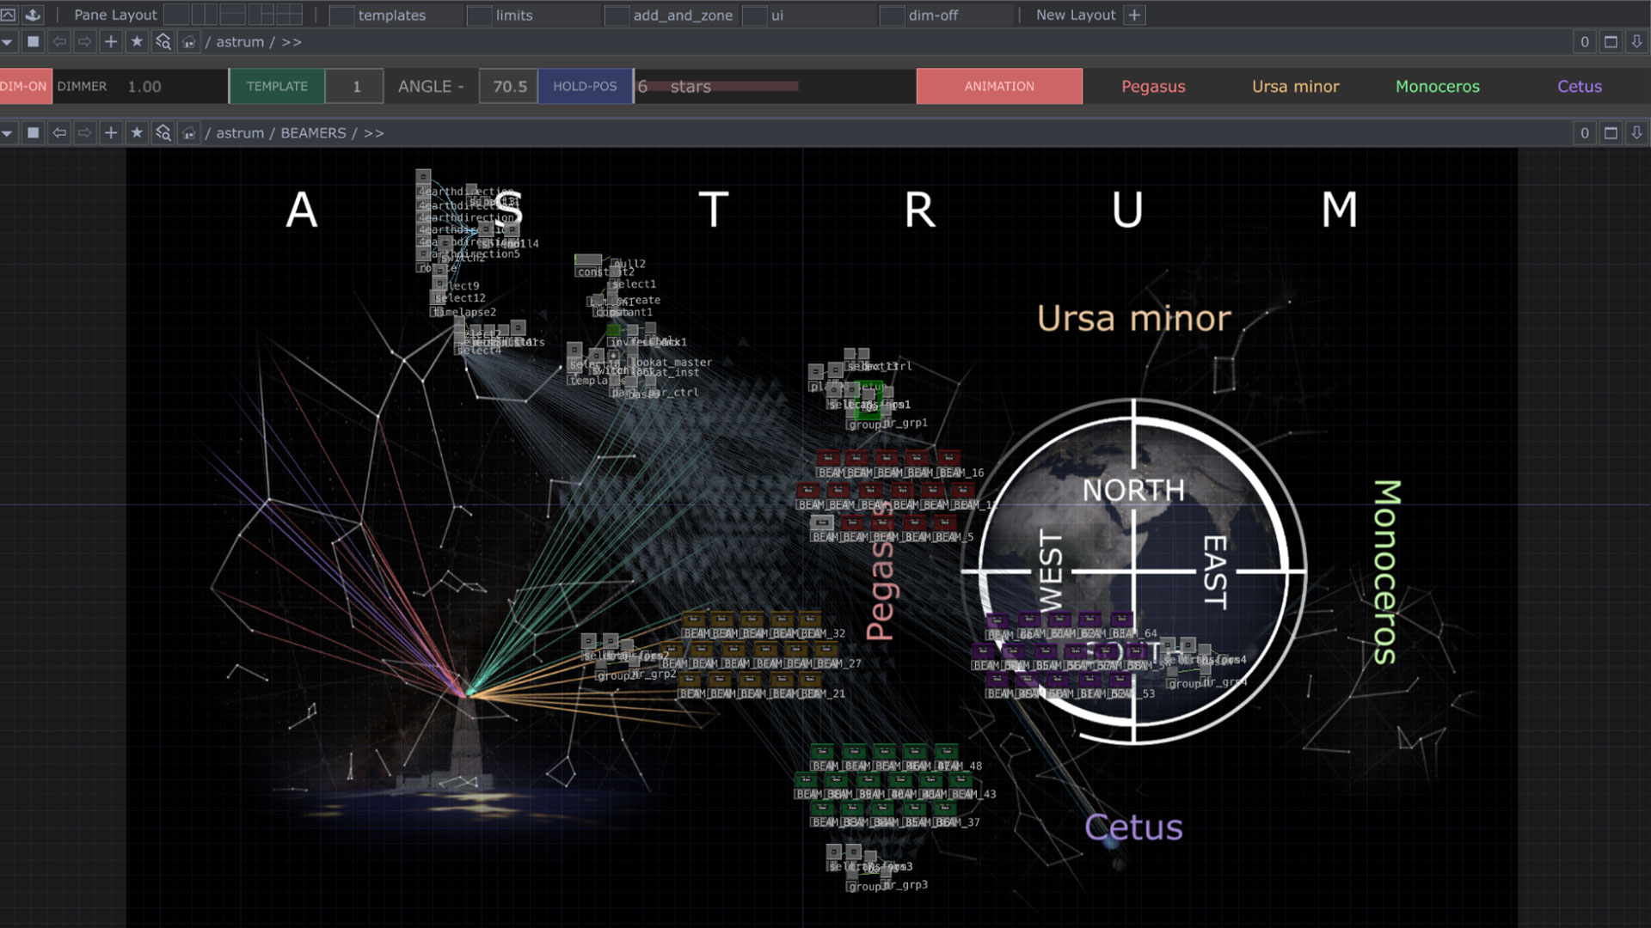Switch to the dim-off layout

(933, 15)
